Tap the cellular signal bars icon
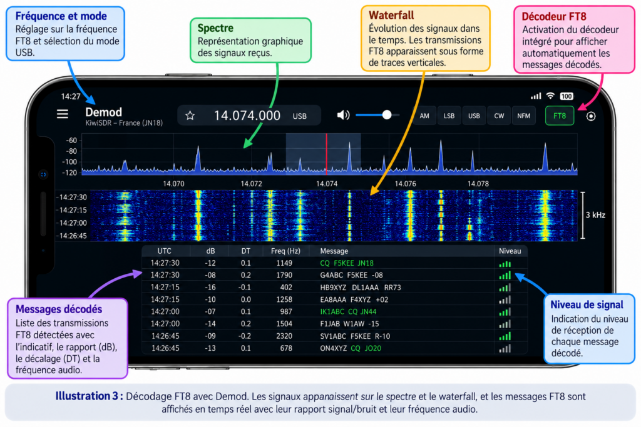641x427 pixels. (536, 96)
